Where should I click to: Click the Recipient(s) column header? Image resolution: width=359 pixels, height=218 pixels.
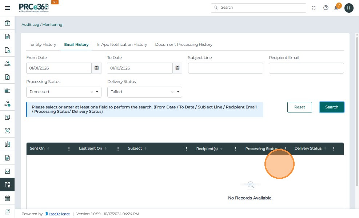[207, 149]
